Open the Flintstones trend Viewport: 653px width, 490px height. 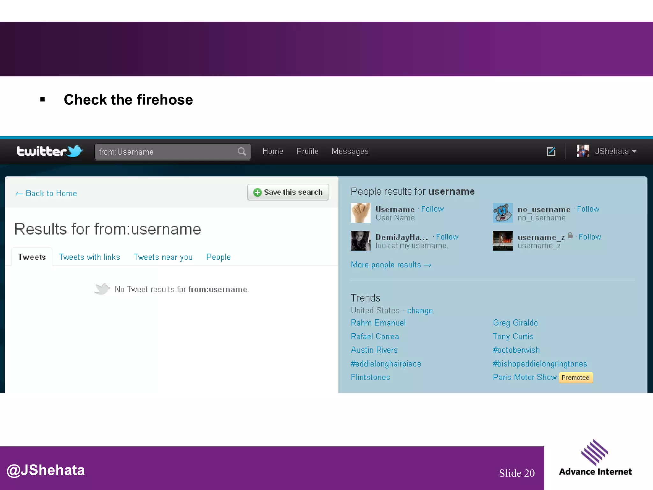pyautogui.click(x=371, y=377)
